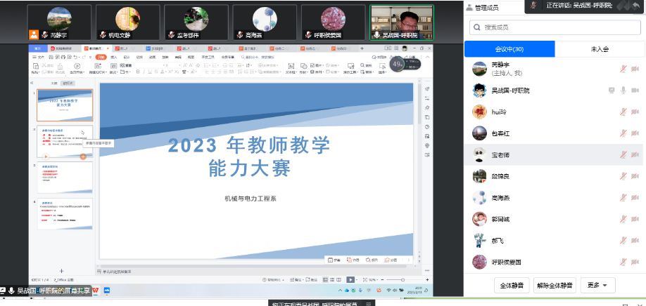Click 吴战国-呼职院 camera icon in member list

635,91
